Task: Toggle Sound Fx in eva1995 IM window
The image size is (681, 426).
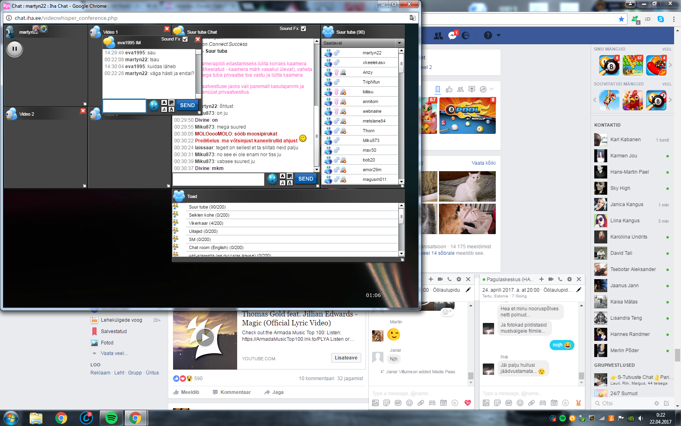Action: coord(185,39)
